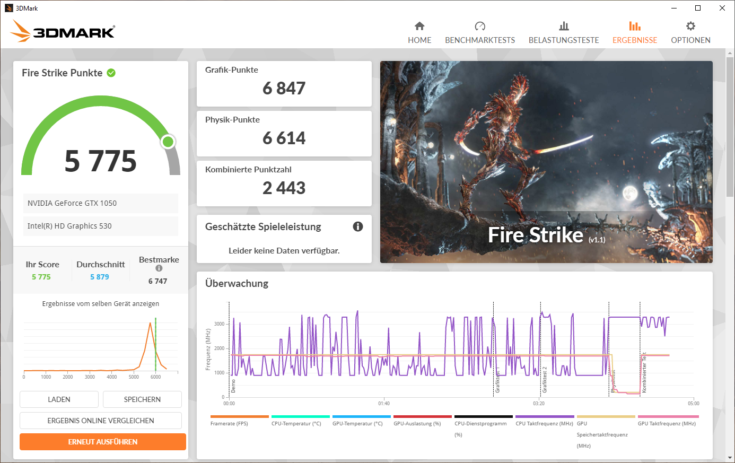Toggle CPU-Temperatur (°C) legend entry

click(x=300, y=421)
